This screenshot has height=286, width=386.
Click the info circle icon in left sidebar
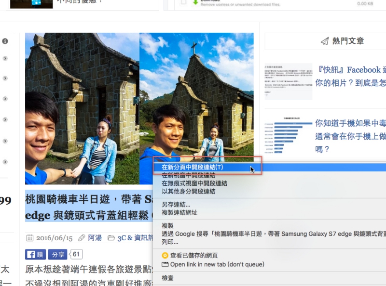(5, 41)
